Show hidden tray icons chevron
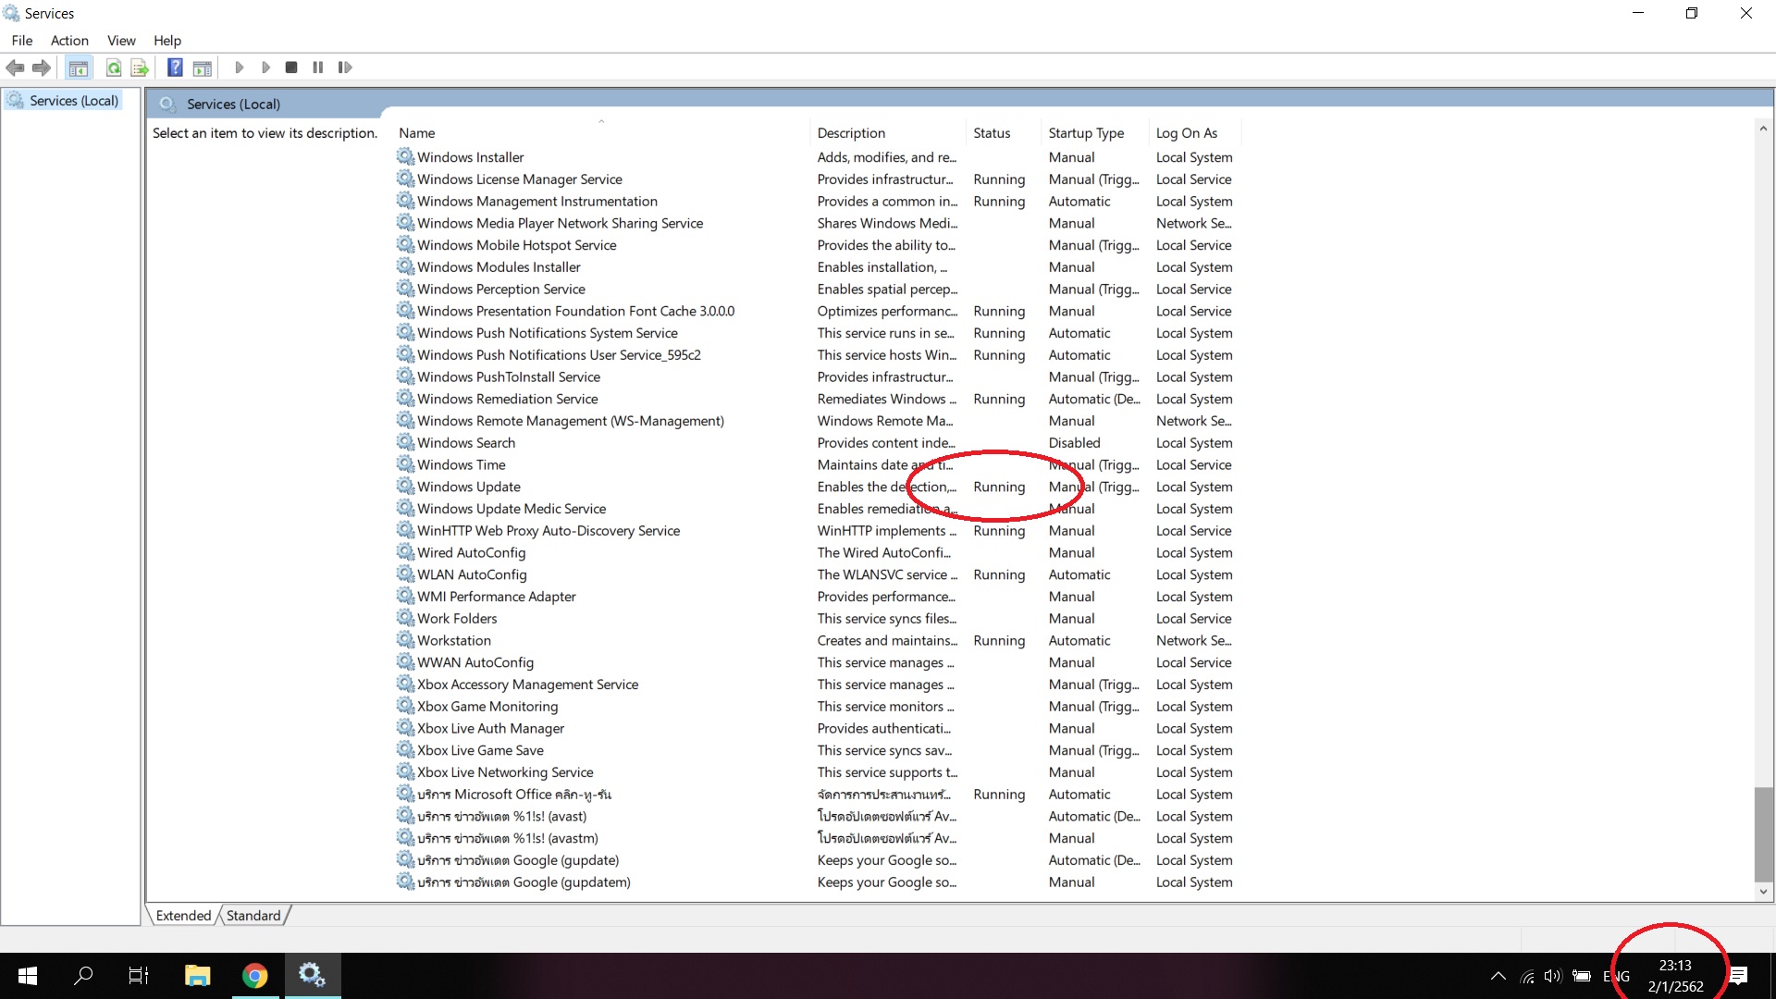This screenshot has width=1776, height=999. tap(1498, 976)
